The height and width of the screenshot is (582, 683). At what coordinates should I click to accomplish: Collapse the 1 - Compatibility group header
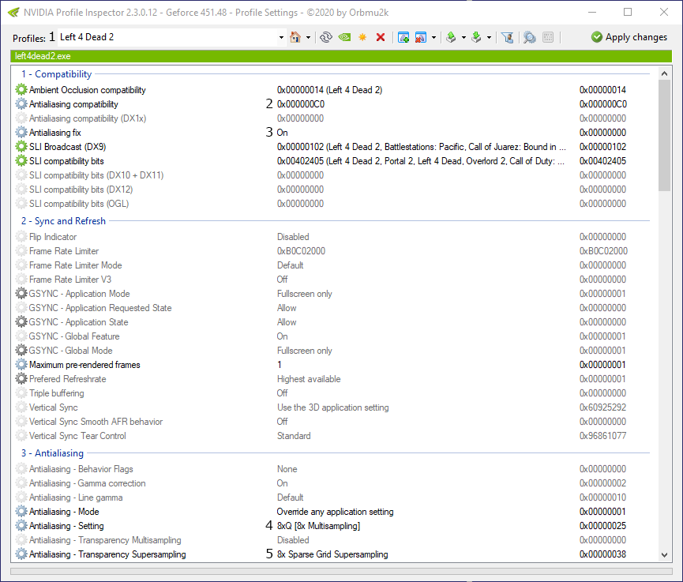57,74
